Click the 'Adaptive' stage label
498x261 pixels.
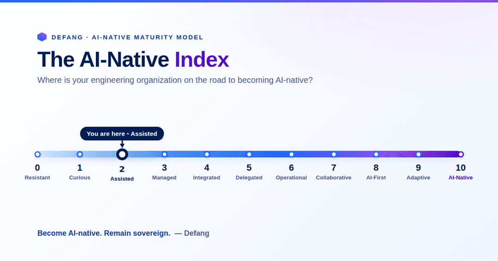(418, 178)
